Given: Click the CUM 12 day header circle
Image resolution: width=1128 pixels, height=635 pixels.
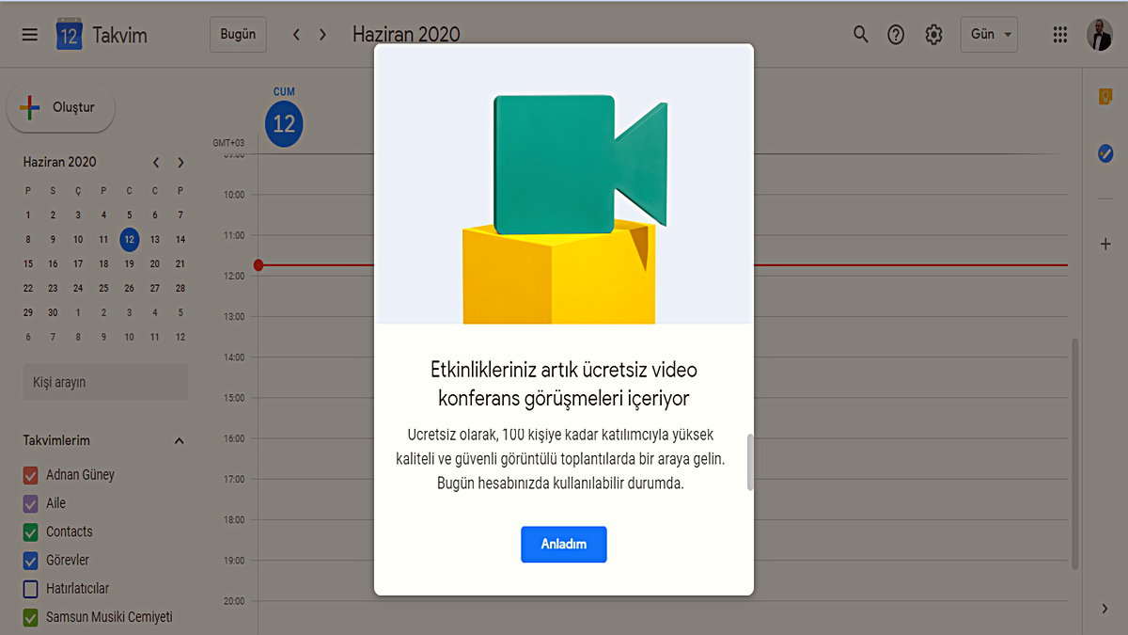Looking at the screenshot, I should tap(284, 123).
